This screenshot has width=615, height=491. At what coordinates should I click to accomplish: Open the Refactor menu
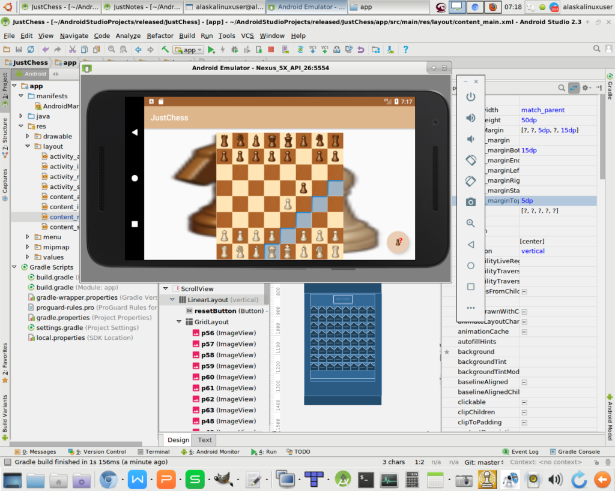pyautogui.click(x=160, y=36)
